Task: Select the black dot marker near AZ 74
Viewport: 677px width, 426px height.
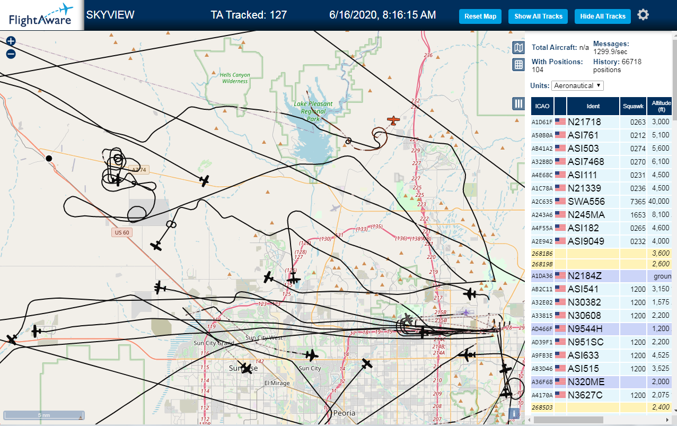Action: pyautogui.click(x=49, y=158)
